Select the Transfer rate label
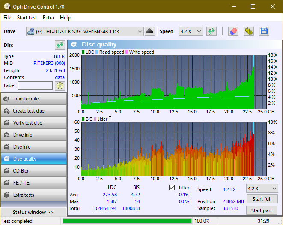 [x=26, y=99]
